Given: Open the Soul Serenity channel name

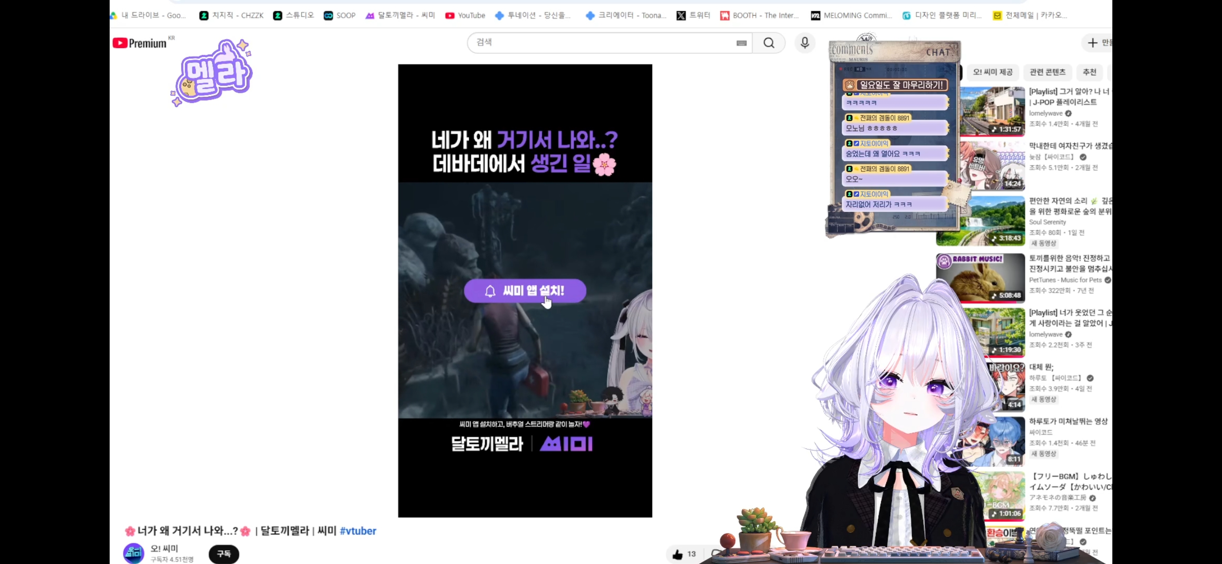Looking at the screenshot, I should coord(1047,222).
